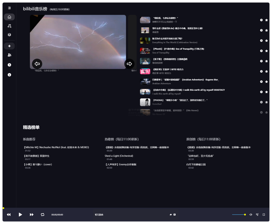This screenshot has height=224, width=272.
Task: Collapse the sidebar using the top menu icon
Action: [x=9, y=8]
